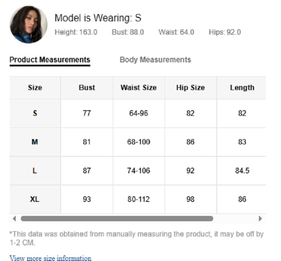Select the M size row label

coord(35,142)
